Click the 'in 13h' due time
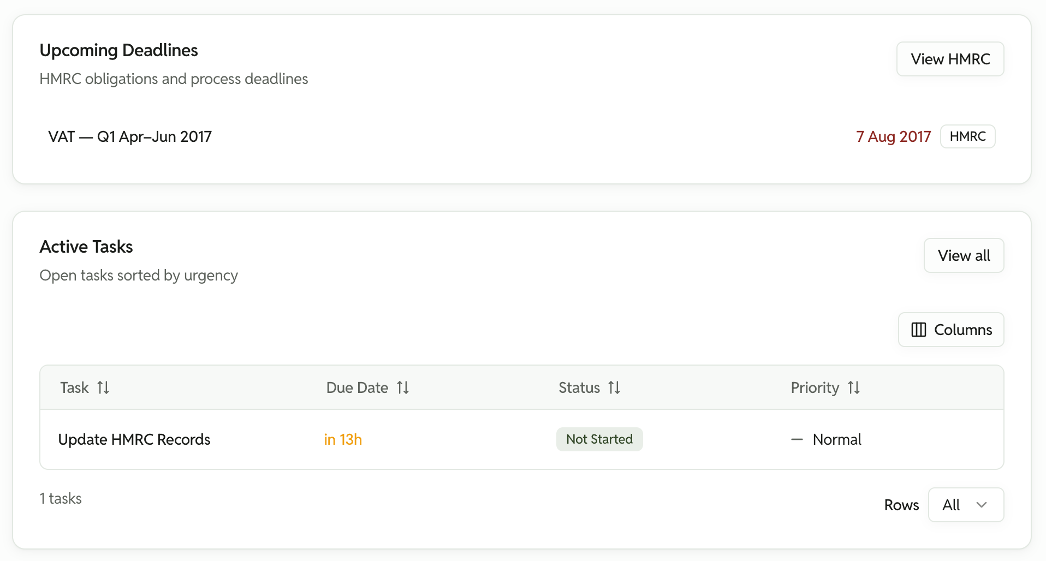 343,439
